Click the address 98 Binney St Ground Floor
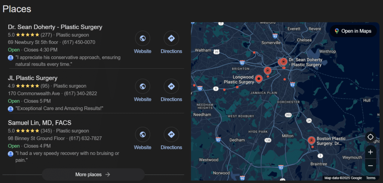The image size is (383, 183). tap(36, 139)
